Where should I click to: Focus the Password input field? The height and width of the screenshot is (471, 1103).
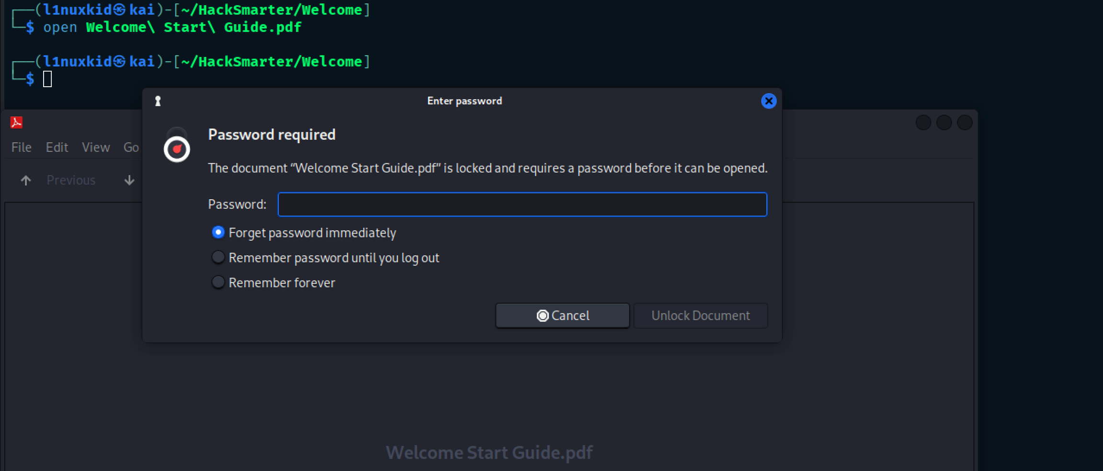click(x=522, y=204)
